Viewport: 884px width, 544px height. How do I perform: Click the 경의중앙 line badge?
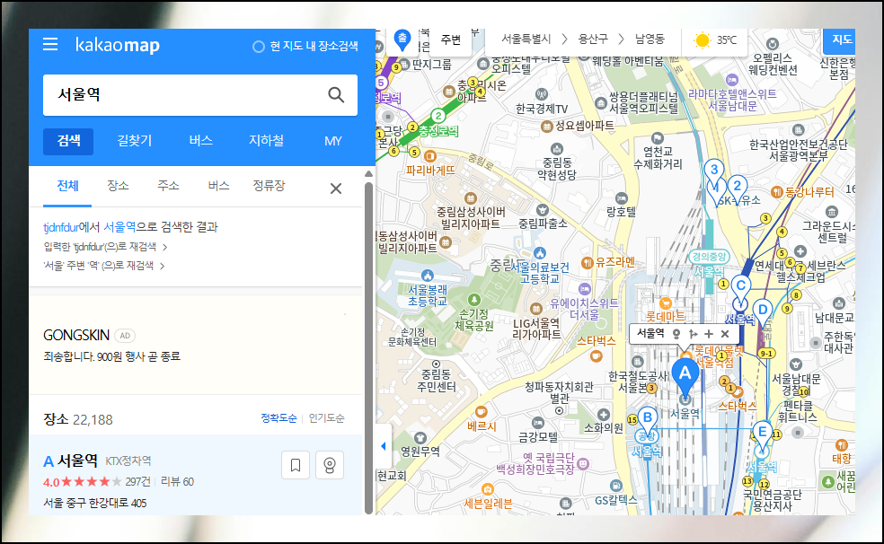[709, 257]
